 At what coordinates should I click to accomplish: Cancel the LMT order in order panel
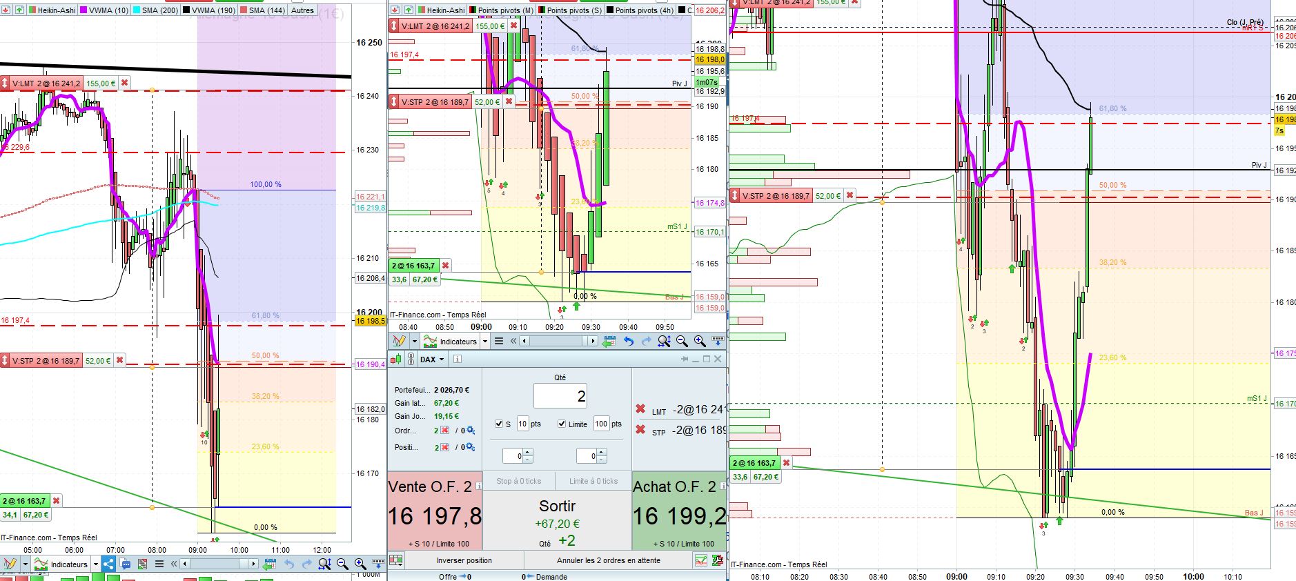click(x=640, y=410)
